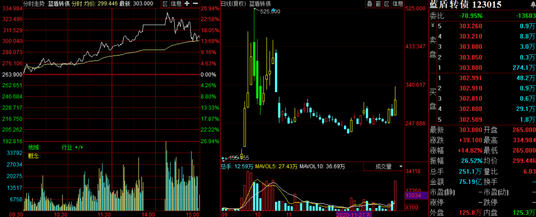536x217 pixels.
Task: Select buy level 1 price 302.991
Action: point(471,78)
